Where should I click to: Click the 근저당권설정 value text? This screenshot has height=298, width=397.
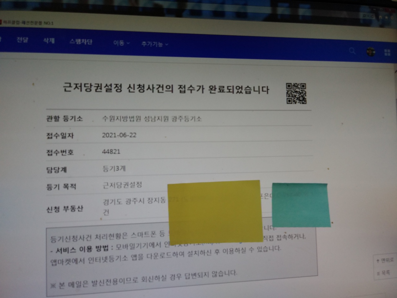tap(122, 185)
